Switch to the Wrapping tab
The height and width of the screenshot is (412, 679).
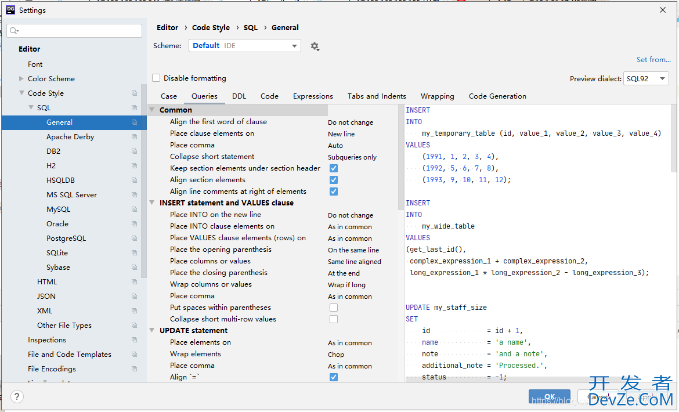click(438, 96)
